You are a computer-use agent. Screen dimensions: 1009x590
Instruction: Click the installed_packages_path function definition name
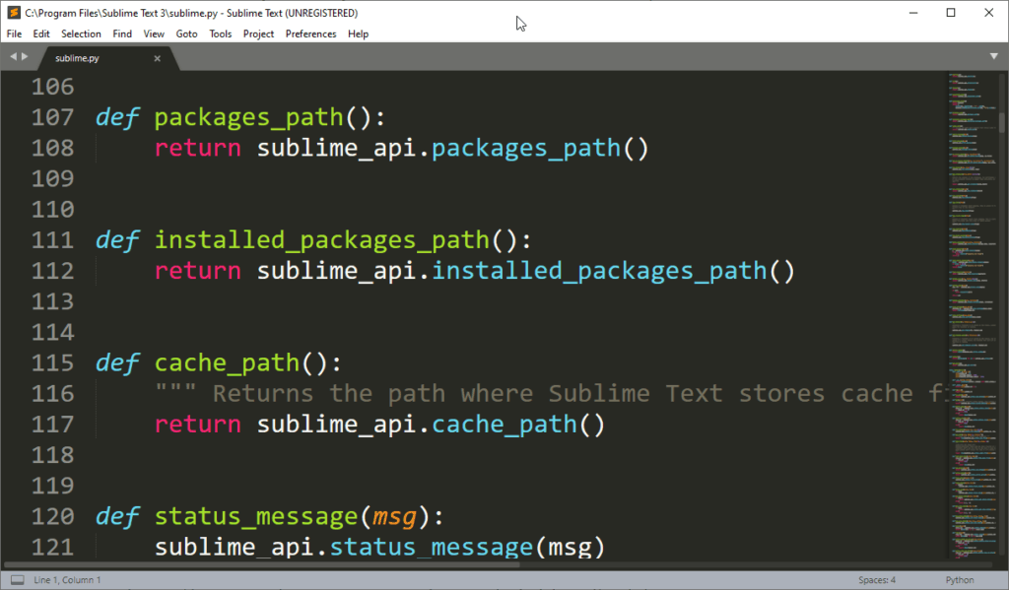point(322,240)
